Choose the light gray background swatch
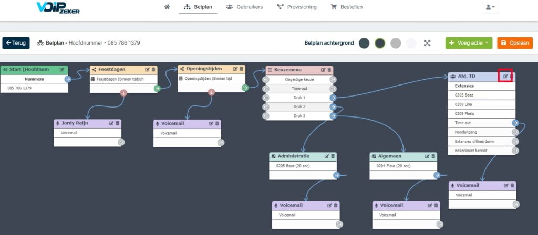Screen dimensions: 538x235 pyautogui.click(x=396, y=43)
